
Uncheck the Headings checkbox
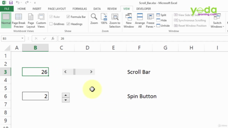tap(68, 24)
